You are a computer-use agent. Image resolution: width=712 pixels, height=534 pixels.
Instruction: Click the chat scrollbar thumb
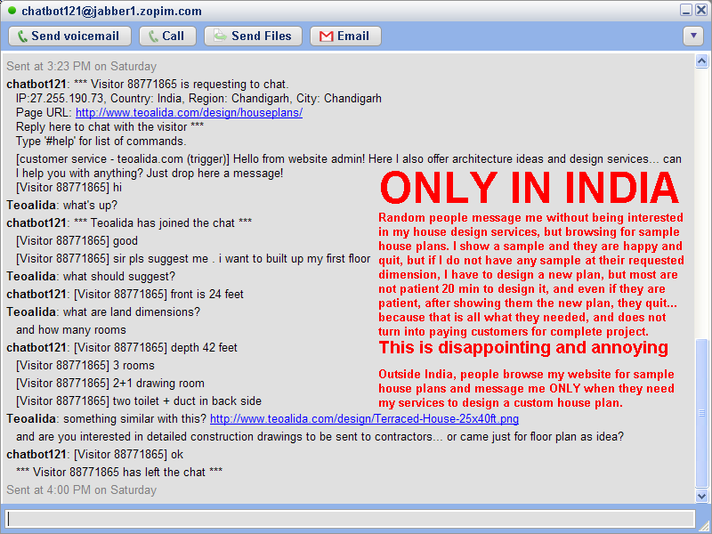click(701, 413)
